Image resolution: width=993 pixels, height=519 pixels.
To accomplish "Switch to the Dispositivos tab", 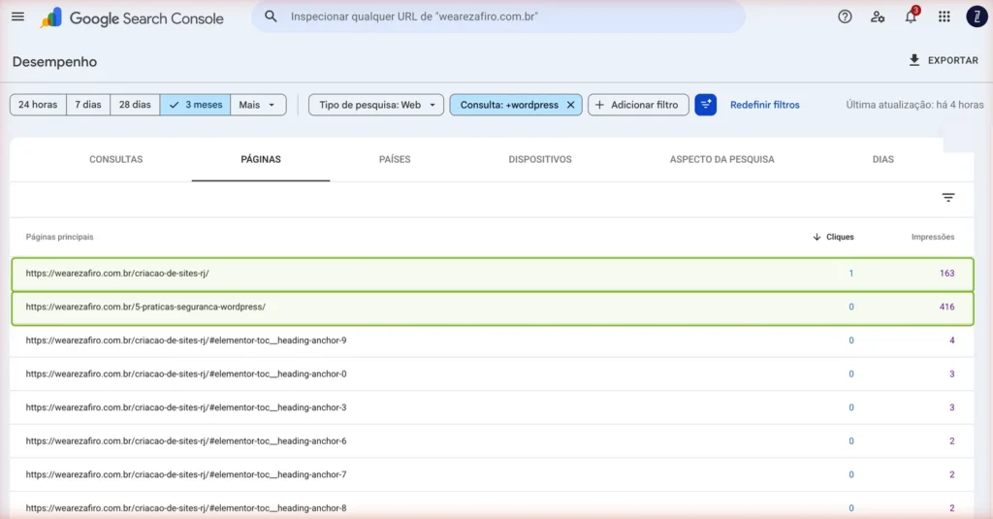I will click(539, 160).
